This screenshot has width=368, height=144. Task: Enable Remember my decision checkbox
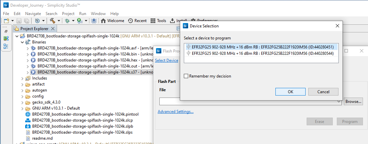(x=186, y=76)
